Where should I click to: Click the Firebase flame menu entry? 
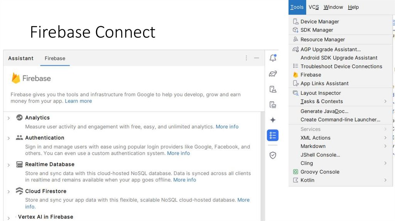[x=311, y=75]
